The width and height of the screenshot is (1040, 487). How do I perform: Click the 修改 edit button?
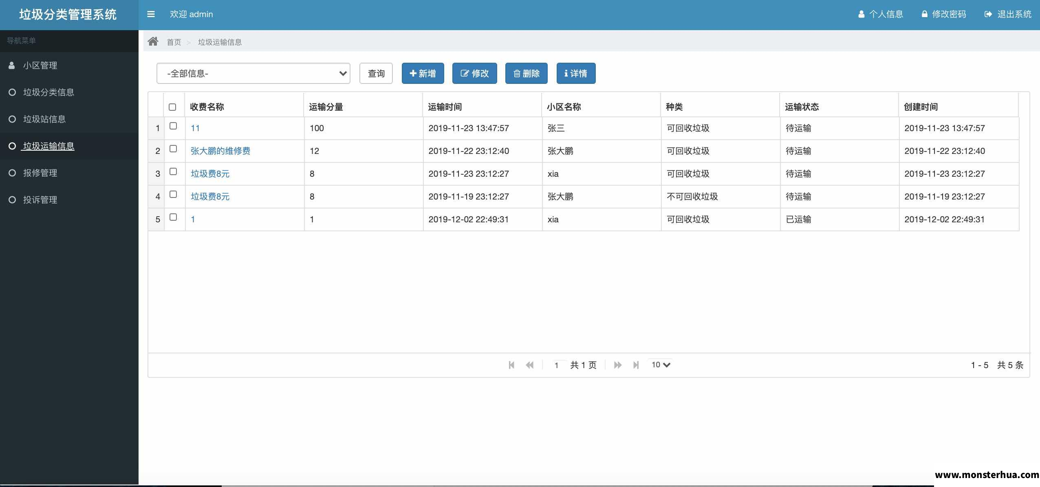coord(475,73)
